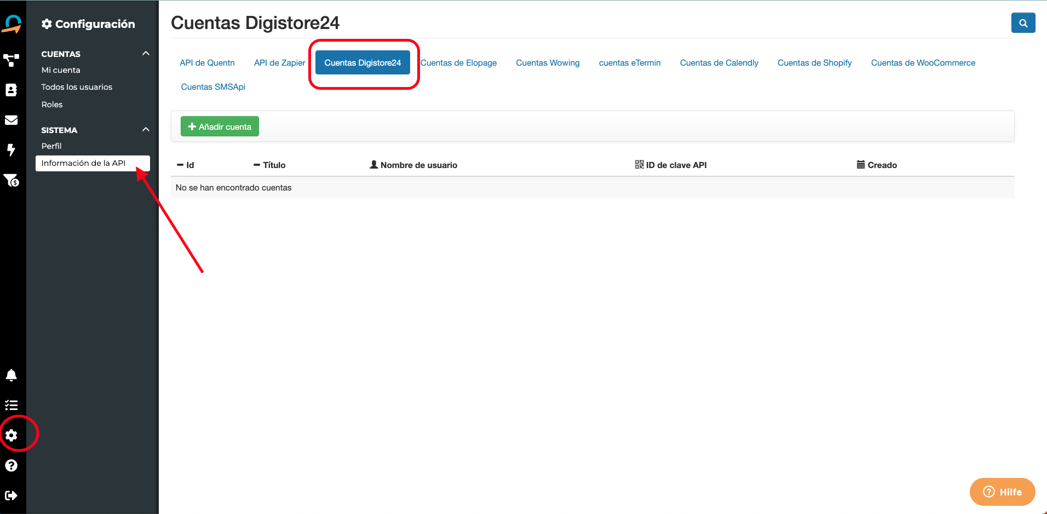Switch to Cuentas de Shopify tab

pyautogui.click(x=814, y=63)
